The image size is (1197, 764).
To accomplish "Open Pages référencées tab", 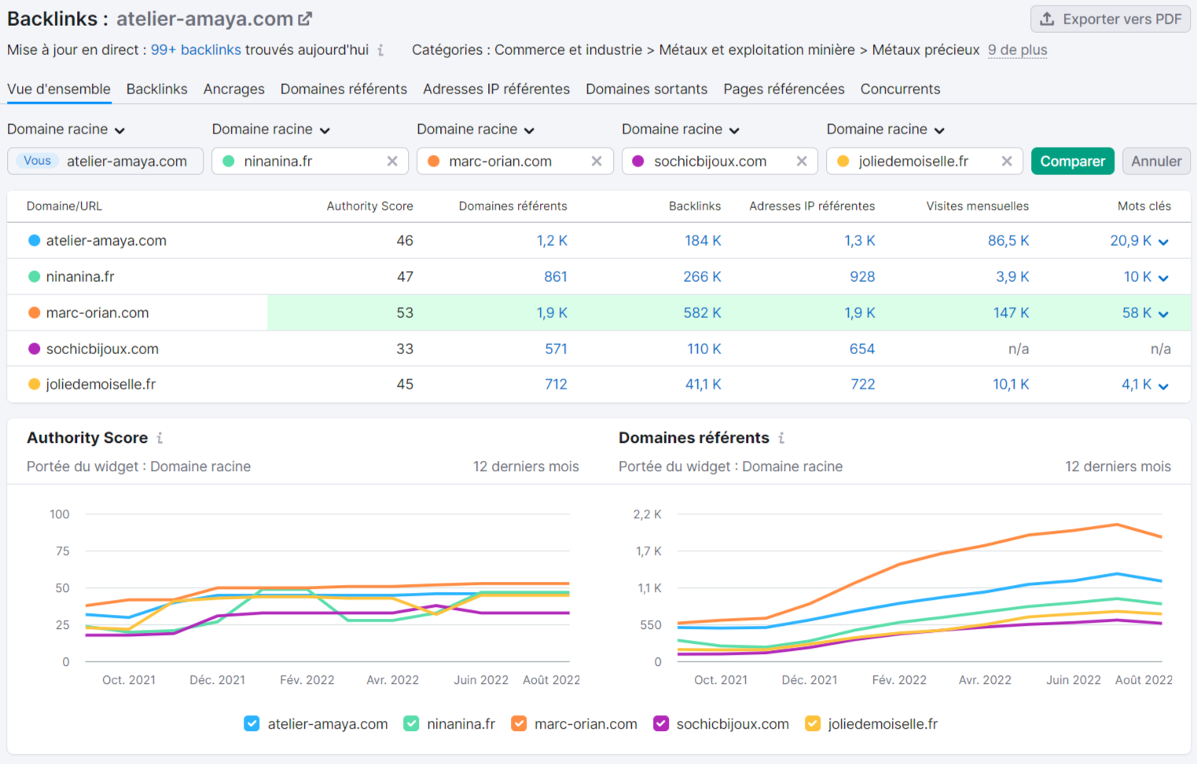I will coord(784,89).
